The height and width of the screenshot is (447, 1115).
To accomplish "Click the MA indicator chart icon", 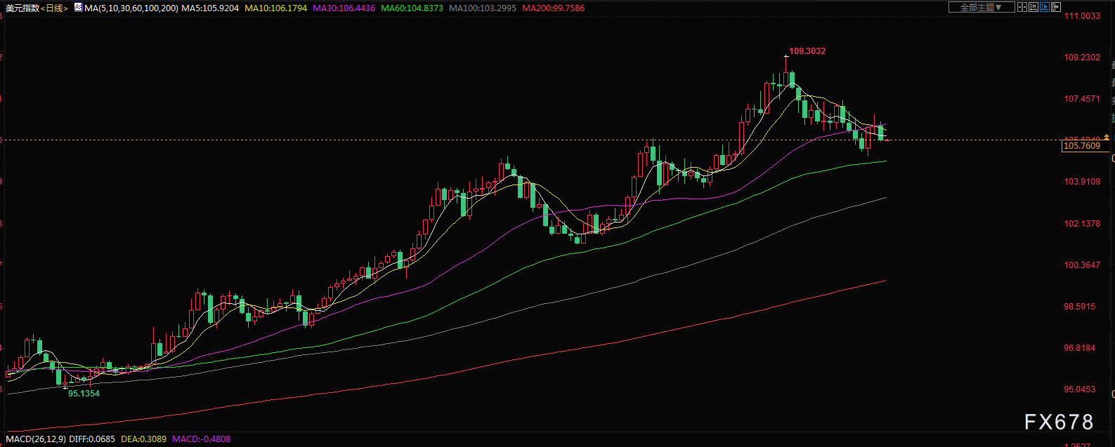I will point(77,8).
